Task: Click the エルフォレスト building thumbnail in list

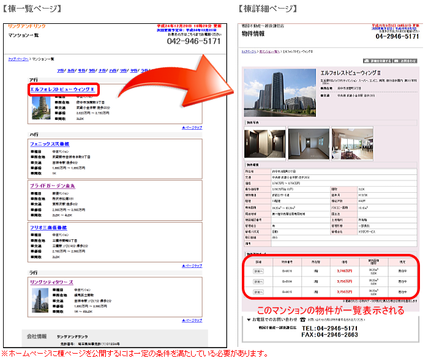Action: point(41,108)
